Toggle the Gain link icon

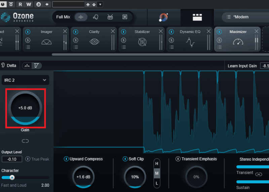pyautogui.click(x=25, y=141)
